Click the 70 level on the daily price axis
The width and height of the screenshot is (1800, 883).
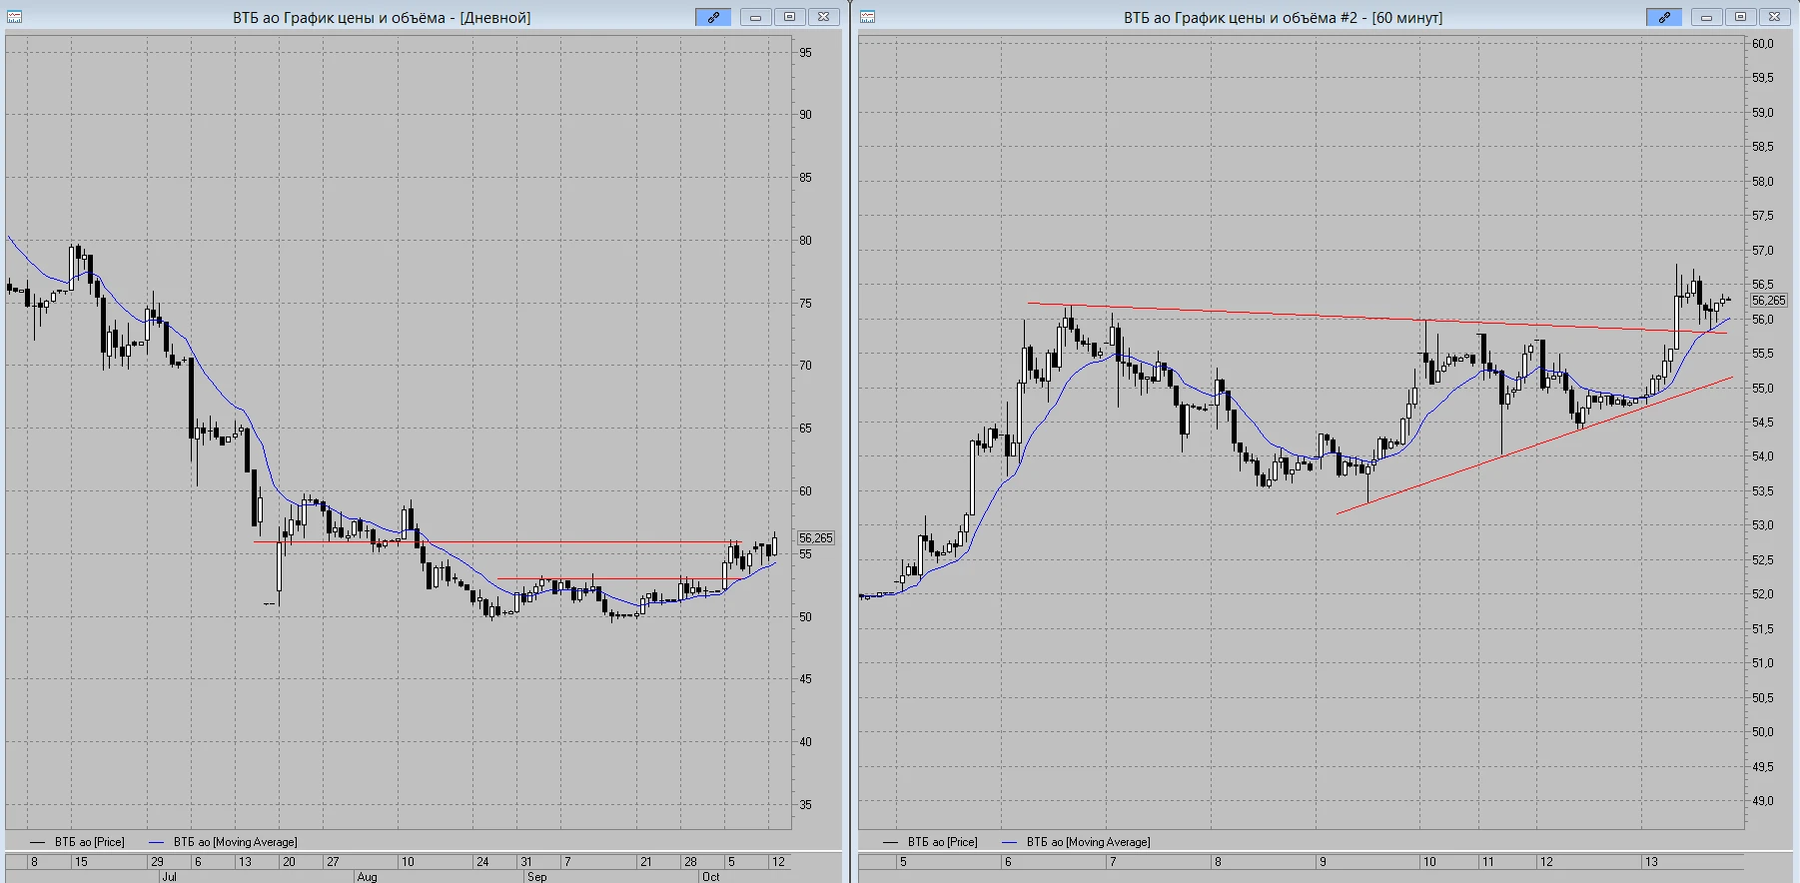point(805,366)
